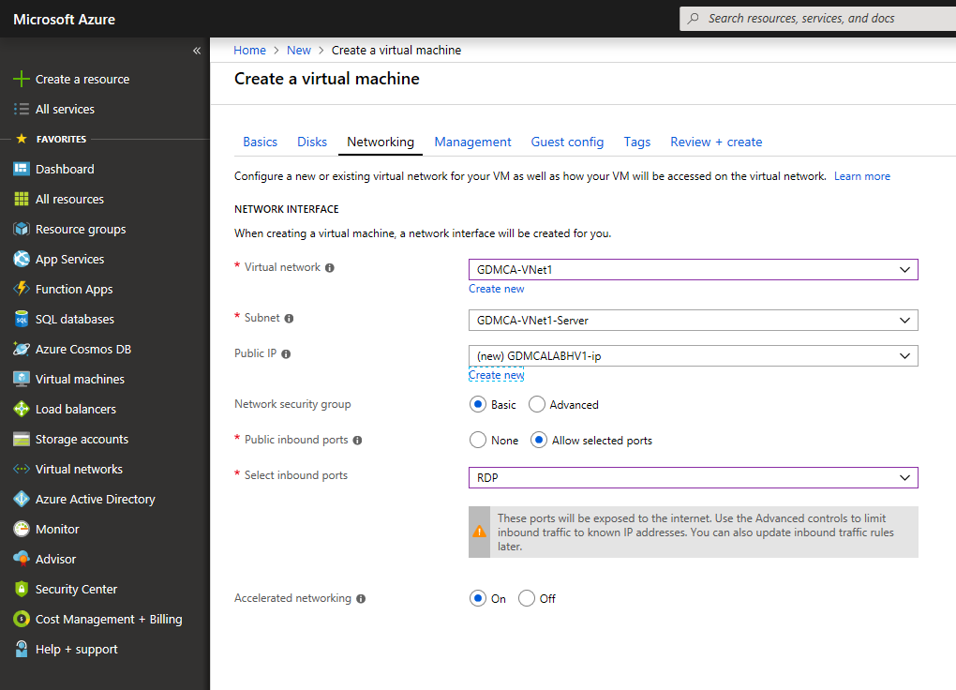Click the Advisor cloud icon

[22, 559]
